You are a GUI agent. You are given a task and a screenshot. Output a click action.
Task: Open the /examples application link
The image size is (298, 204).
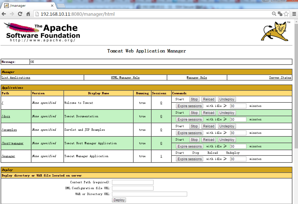click(x=9, y=130)
